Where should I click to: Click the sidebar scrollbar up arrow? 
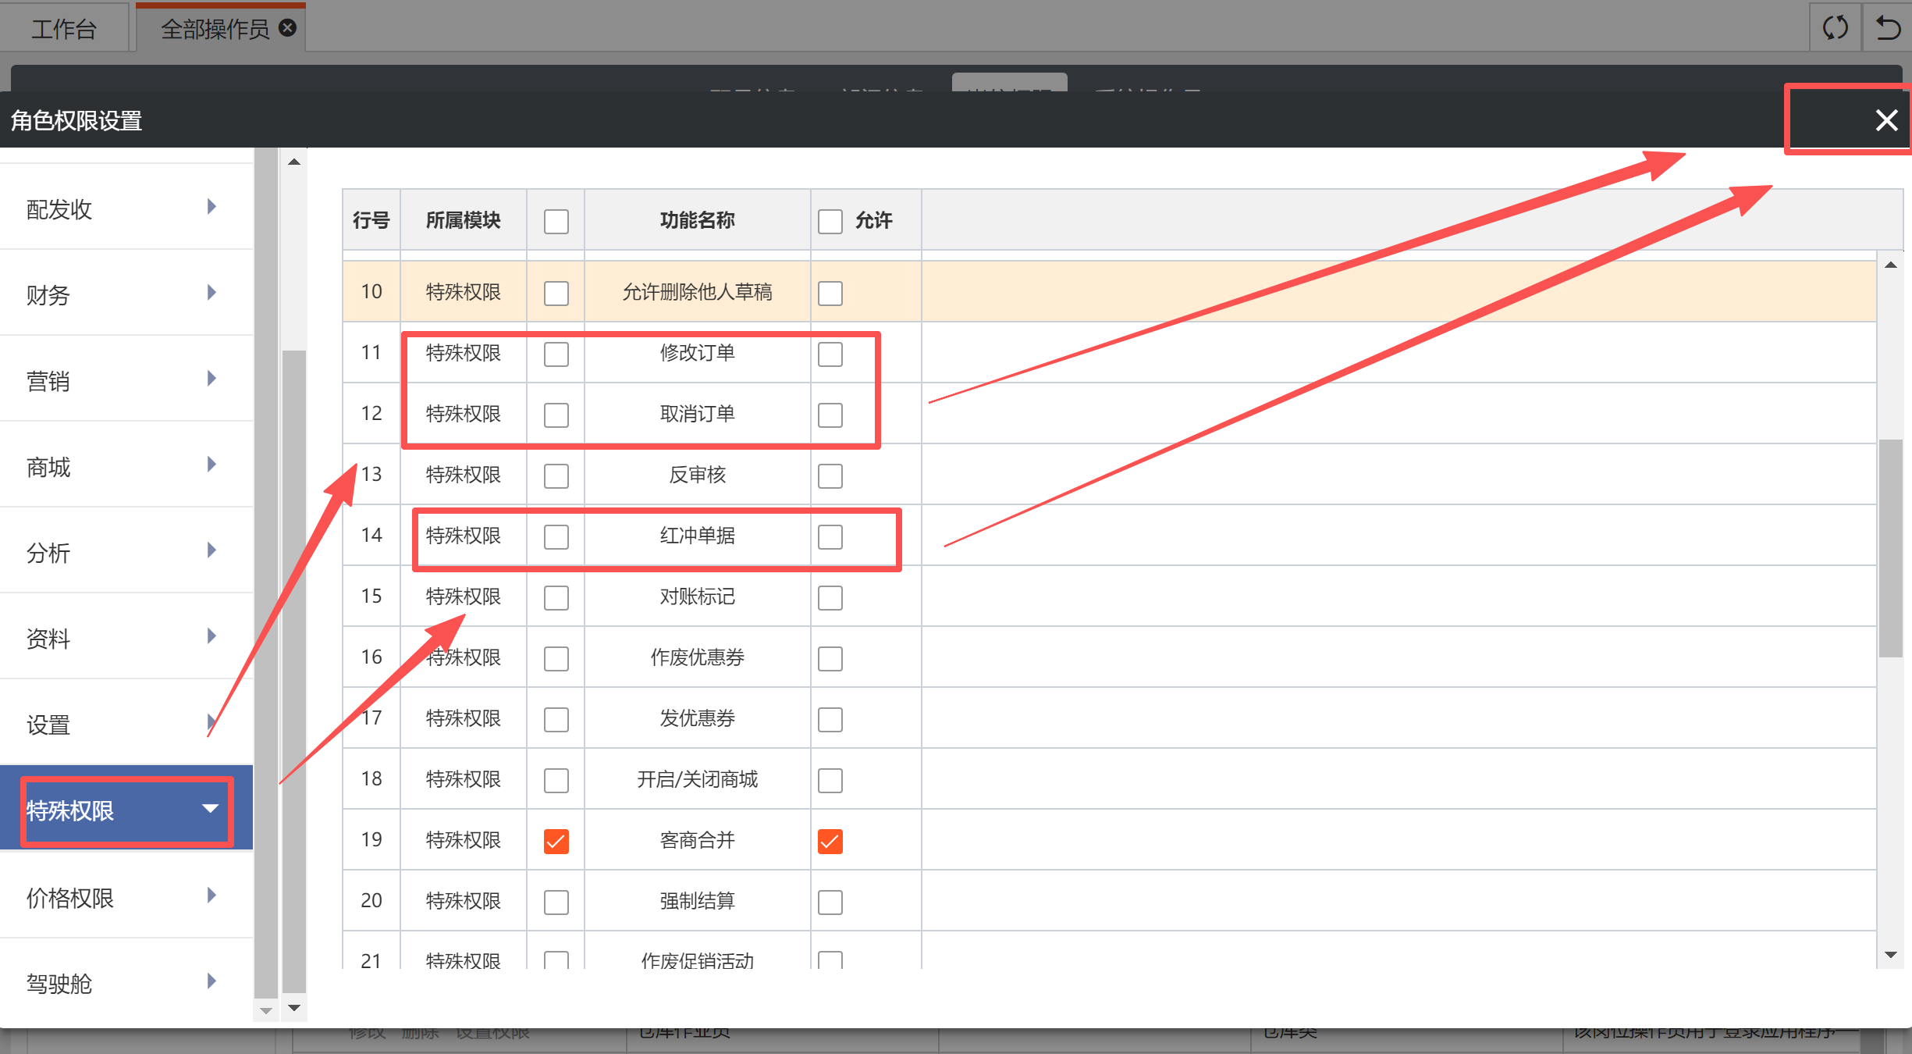[294, 162]
